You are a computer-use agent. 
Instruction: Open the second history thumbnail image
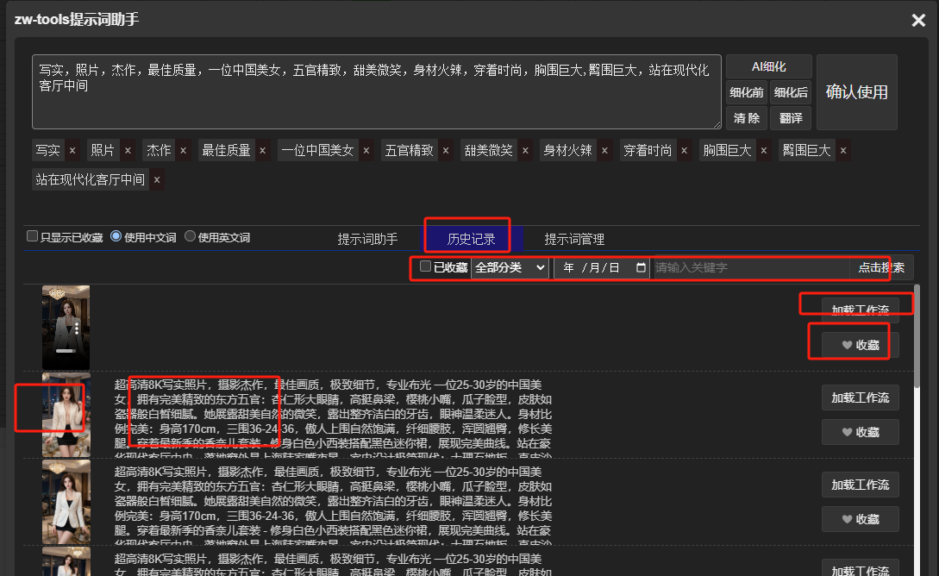(x=66, y=415)
